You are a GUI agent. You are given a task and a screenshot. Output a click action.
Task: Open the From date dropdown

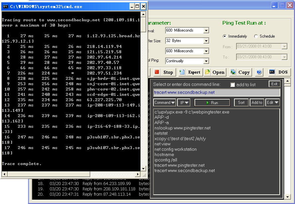pos(284,46)
